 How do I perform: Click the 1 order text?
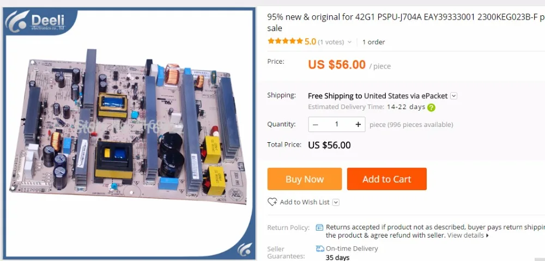374,42
